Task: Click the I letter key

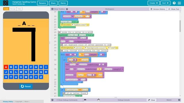Action: [x=46, y=67]
